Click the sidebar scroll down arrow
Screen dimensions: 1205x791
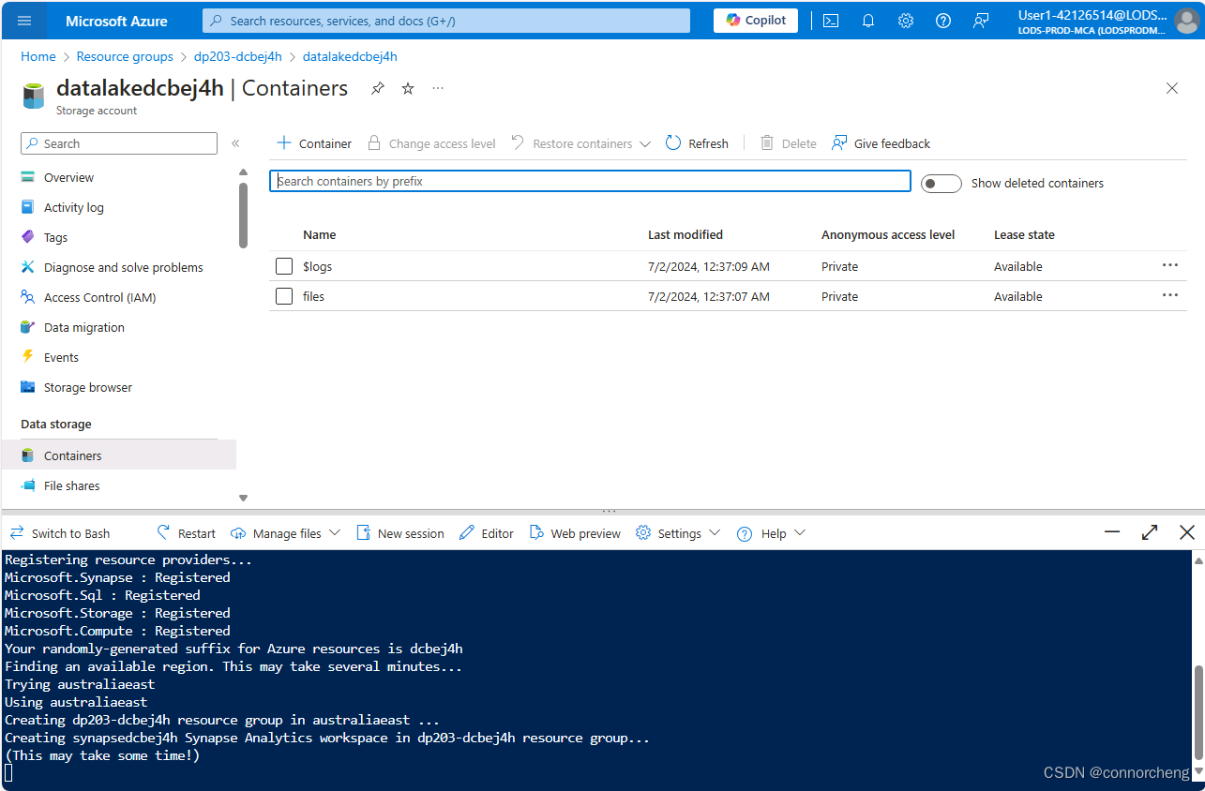coord(243,498)
